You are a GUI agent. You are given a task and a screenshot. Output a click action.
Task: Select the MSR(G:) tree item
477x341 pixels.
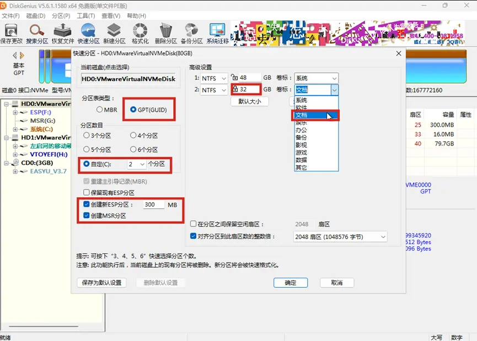pyautogui.click(x=42, y=121)
